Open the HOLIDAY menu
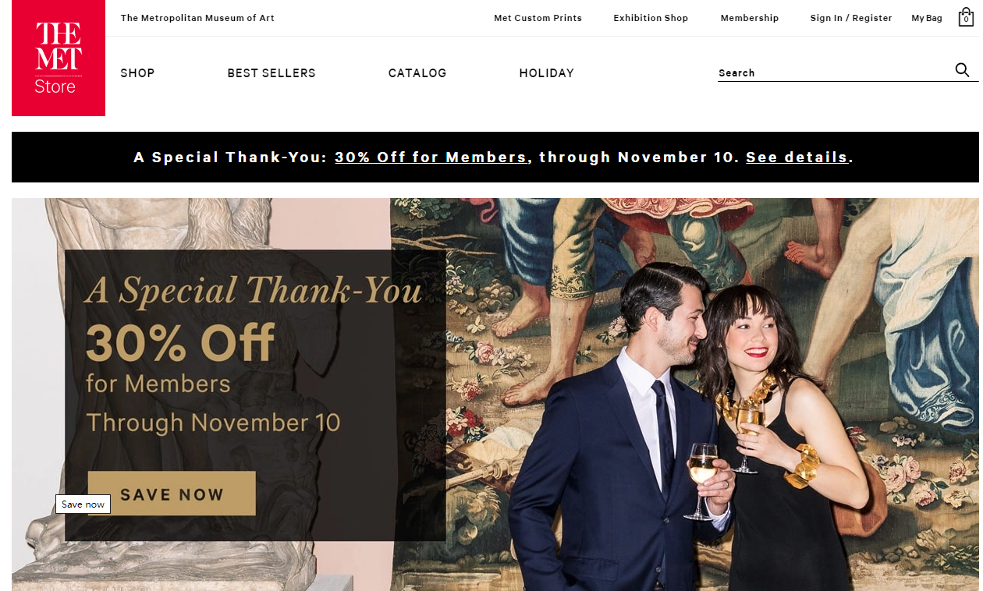Viewport: 983px width, 591px height. [x=547, y=73]
